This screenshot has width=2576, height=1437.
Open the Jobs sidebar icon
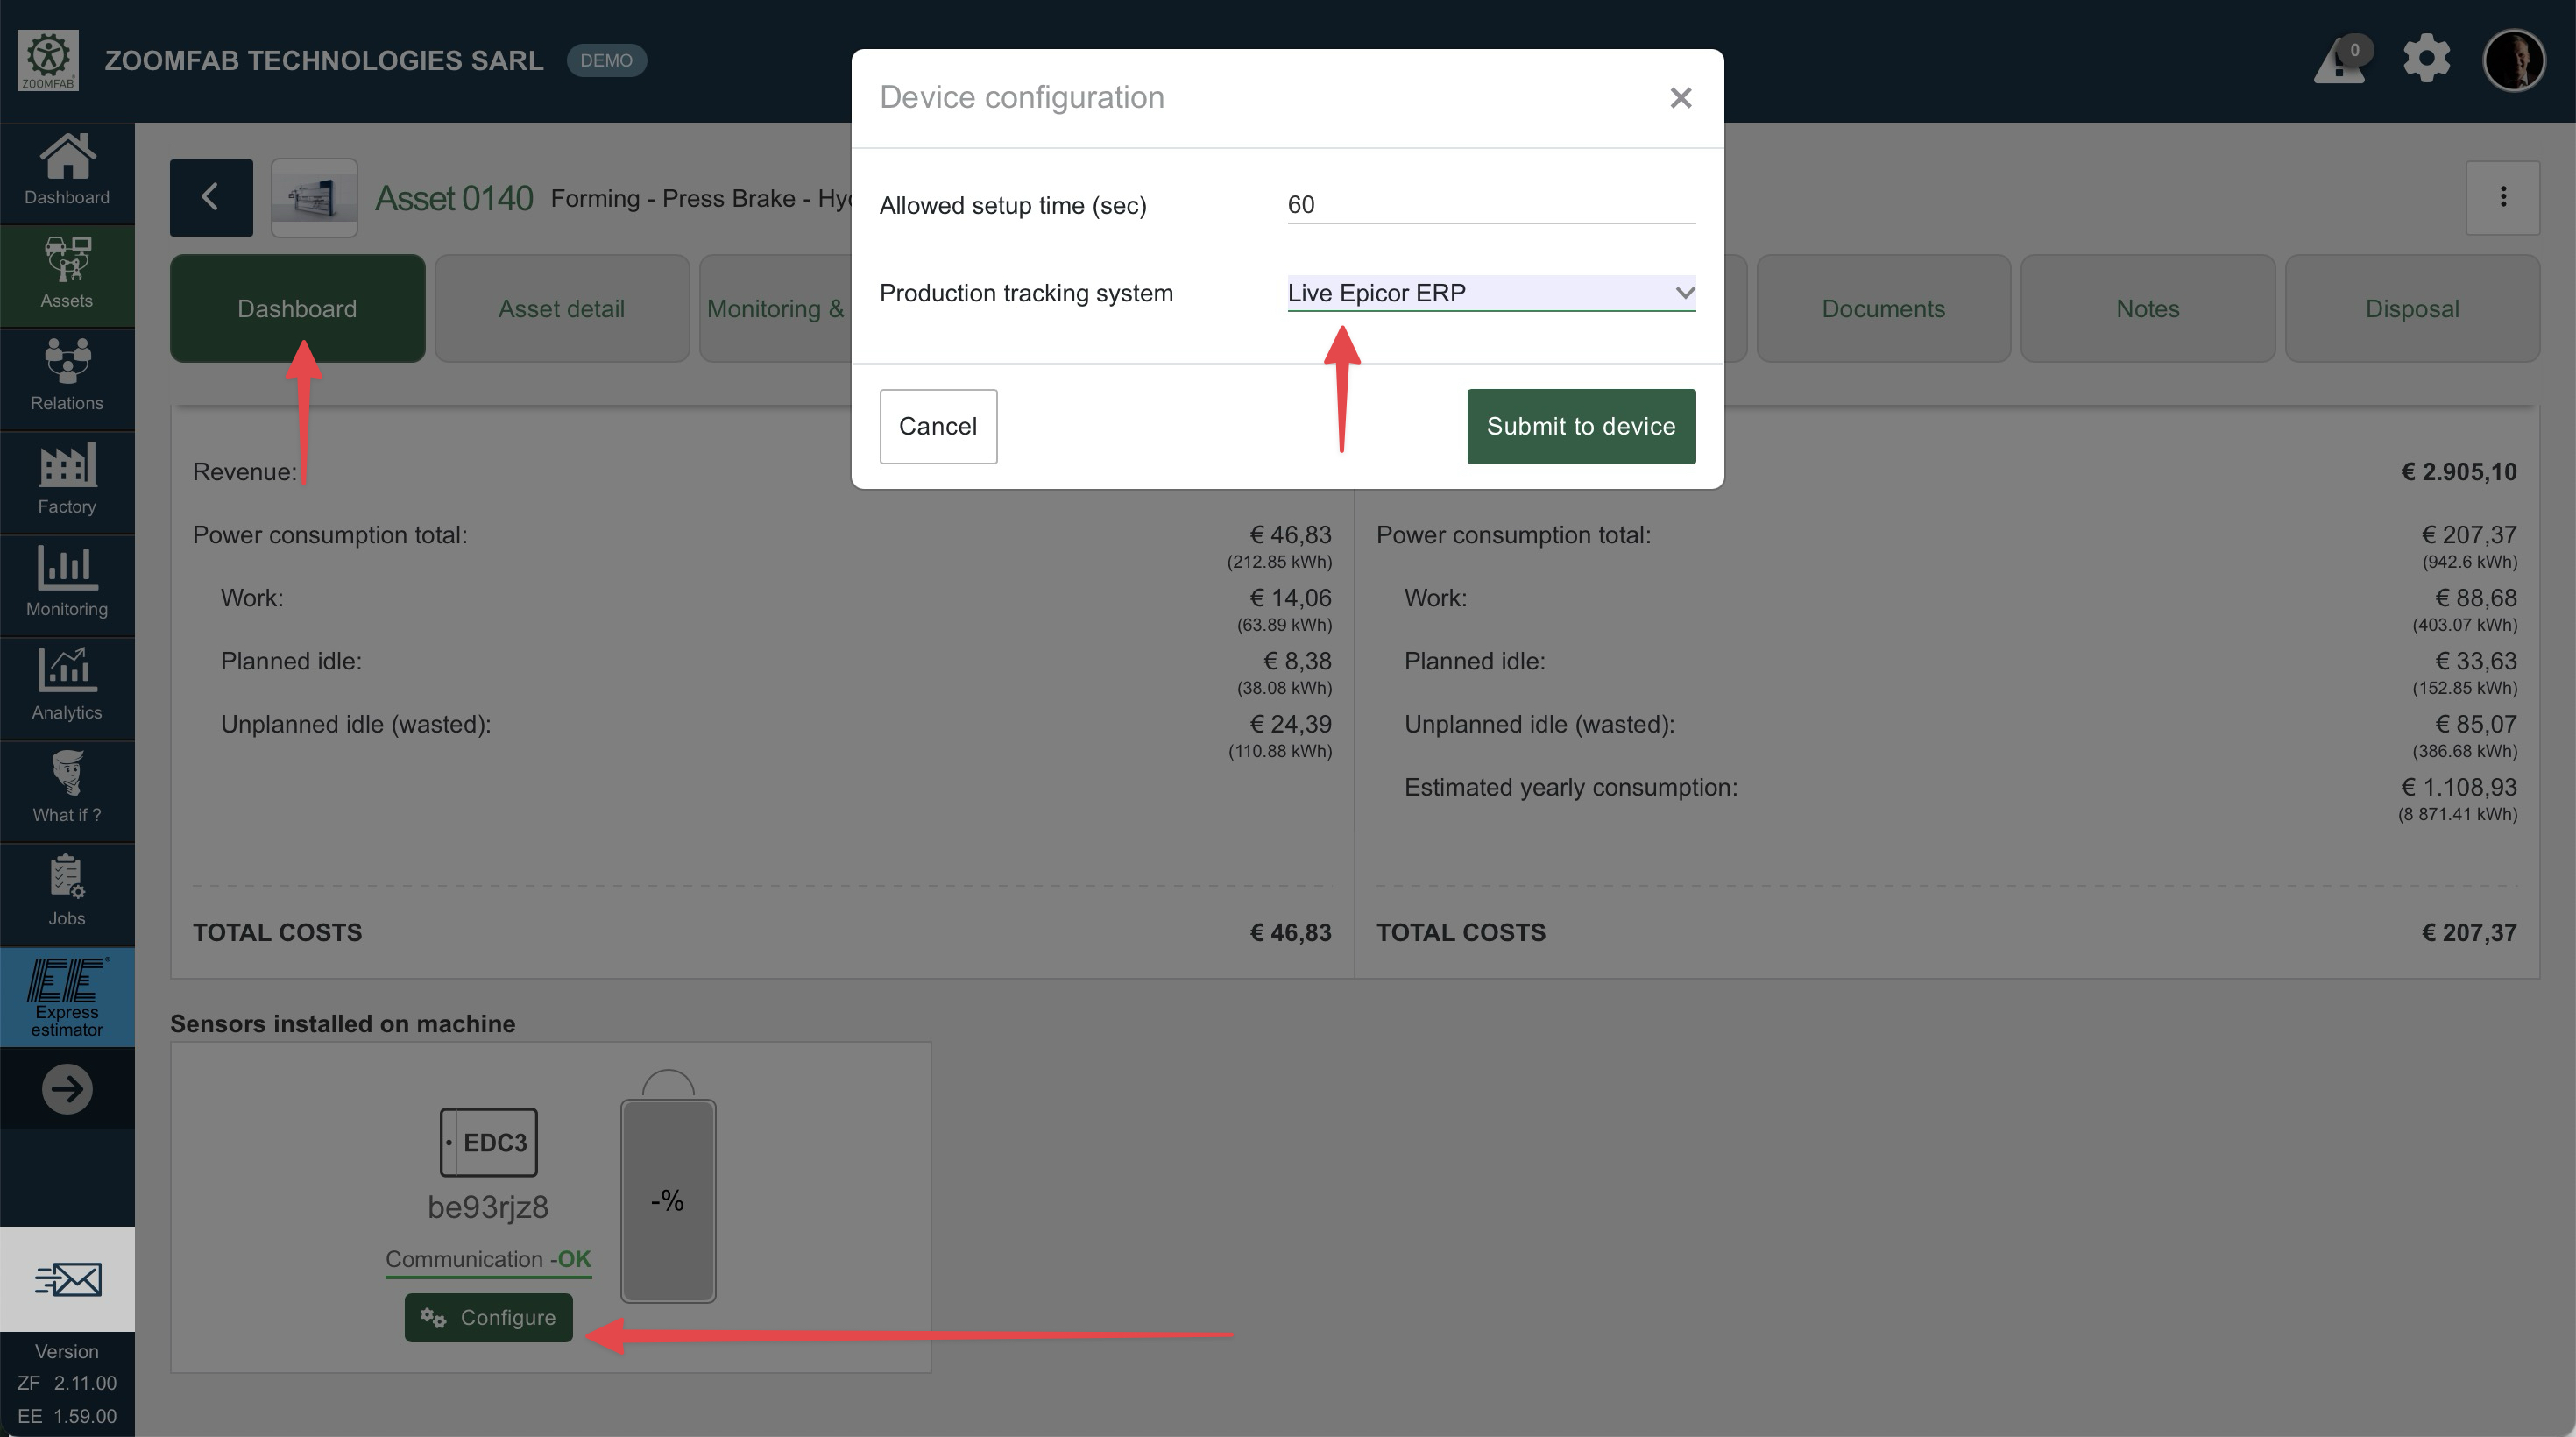coord(67,891)
